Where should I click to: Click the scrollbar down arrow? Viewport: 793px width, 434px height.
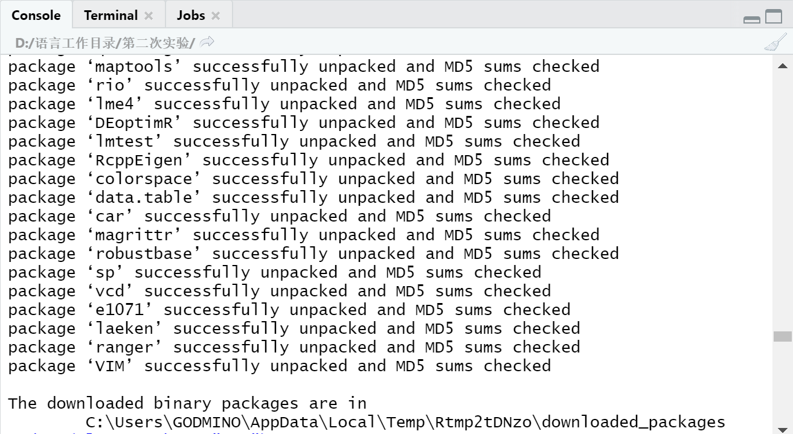(783, 429)
